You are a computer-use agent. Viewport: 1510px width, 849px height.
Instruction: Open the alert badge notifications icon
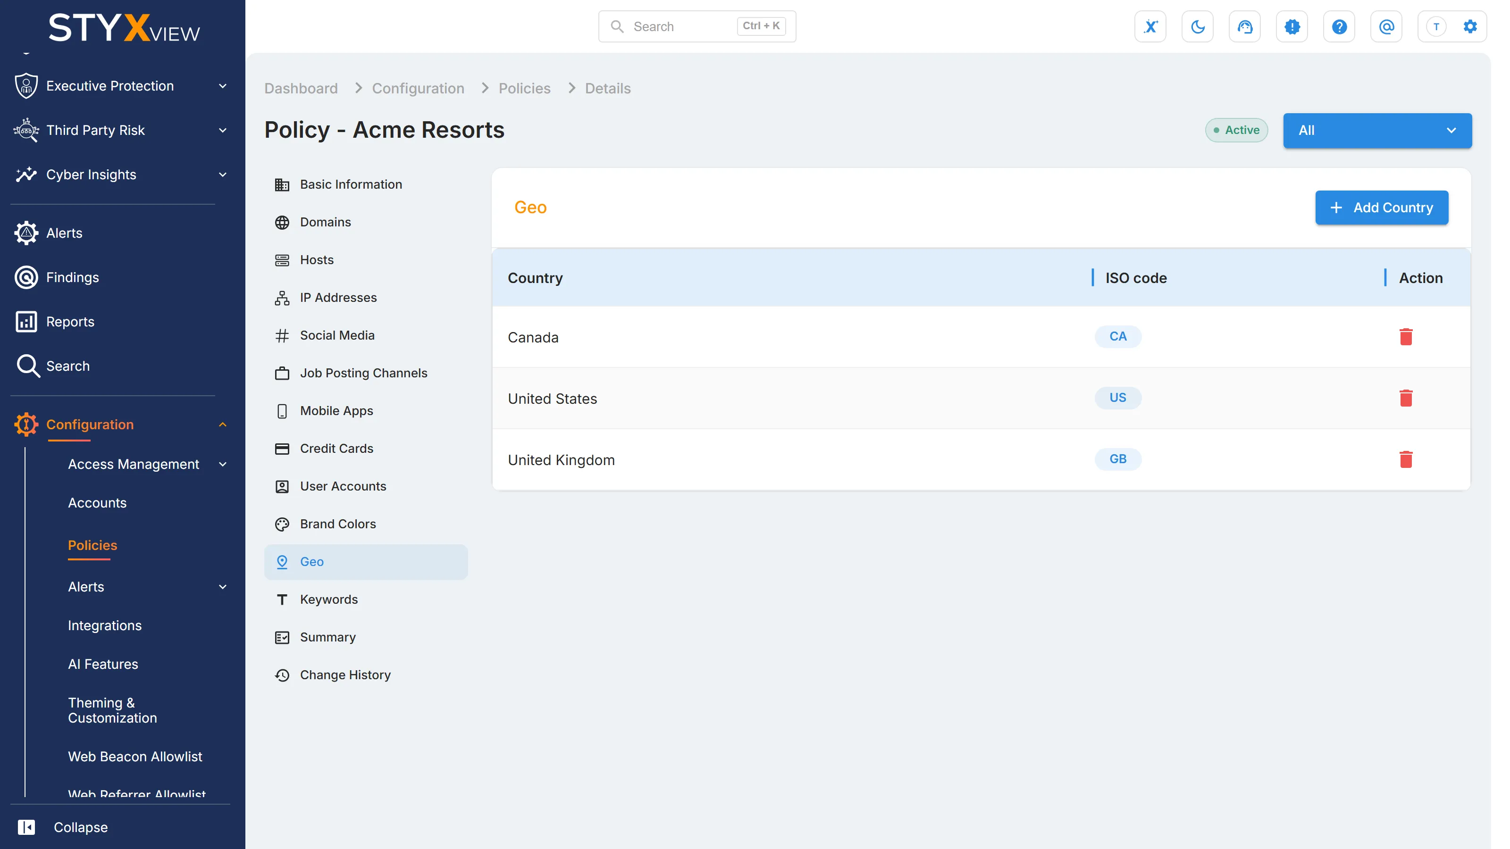pos(1292,26)
